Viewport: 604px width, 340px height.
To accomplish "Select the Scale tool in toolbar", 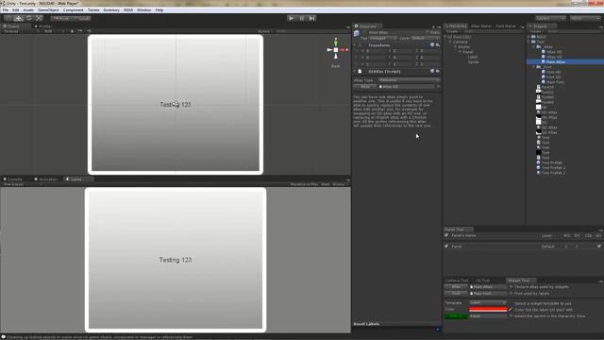I will pyautogui.click(x=40, y=18).
